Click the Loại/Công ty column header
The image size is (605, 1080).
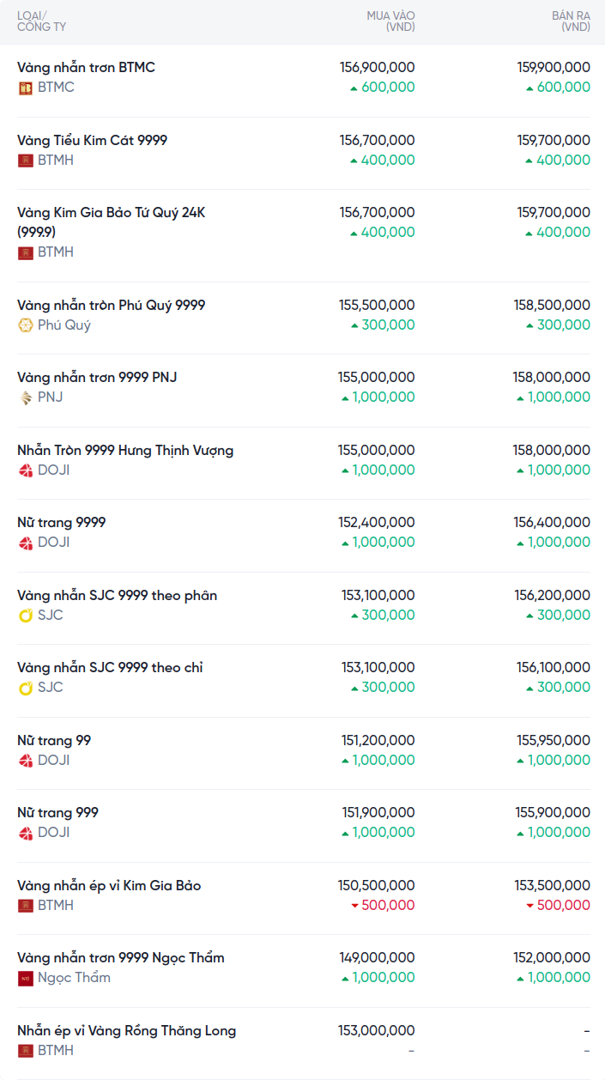[41, 21]
